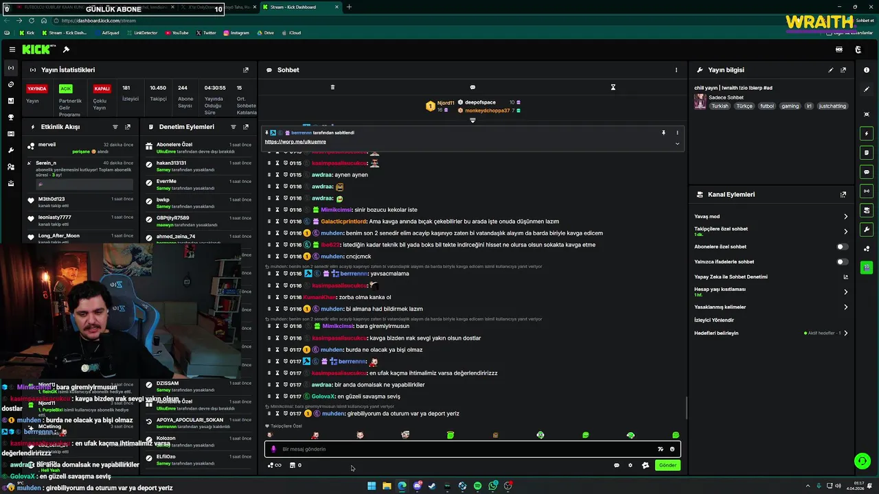
Task: Click the round green chat button bottom right
Action: click(x=861, y=461)
